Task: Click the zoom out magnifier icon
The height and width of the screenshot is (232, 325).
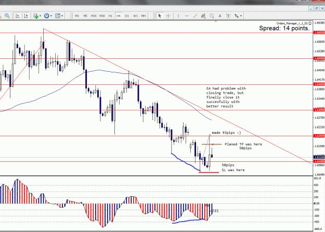Action: tap(7, 16)
